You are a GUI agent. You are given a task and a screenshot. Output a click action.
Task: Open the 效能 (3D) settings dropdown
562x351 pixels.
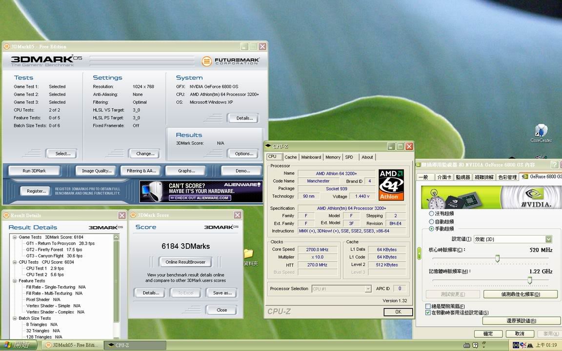point(548,239)
